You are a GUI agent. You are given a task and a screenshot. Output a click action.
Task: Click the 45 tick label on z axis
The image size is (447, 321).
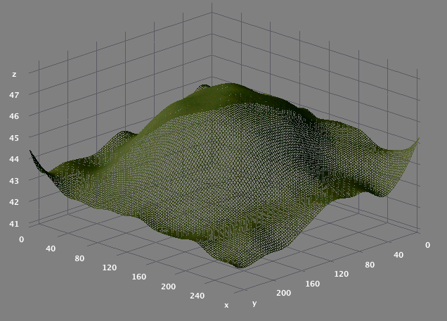[x=14, y=137]
